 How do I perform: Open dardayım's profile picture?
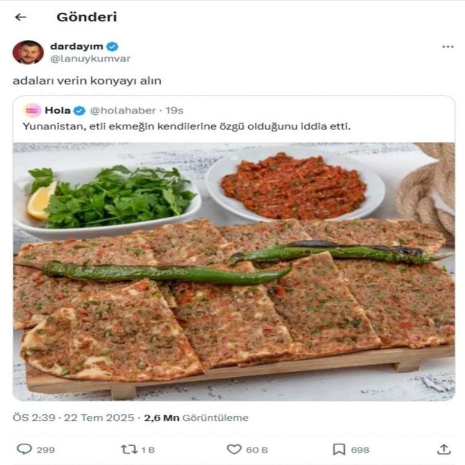tap(28, 52)
